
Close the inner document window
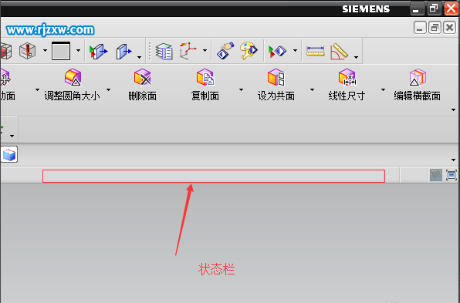click(x=449, y=28)
